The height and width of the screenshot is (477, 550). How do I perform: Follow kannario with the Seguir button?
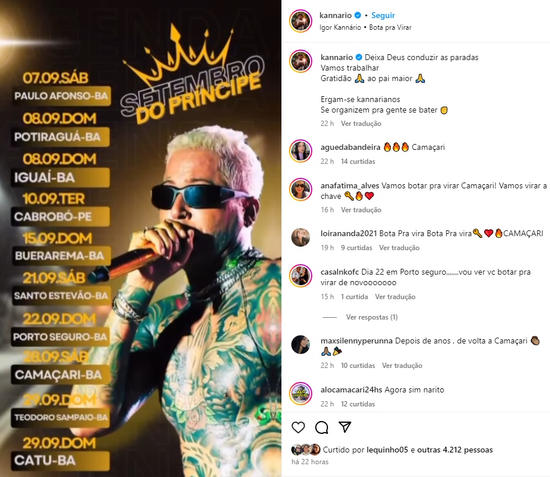383,15
